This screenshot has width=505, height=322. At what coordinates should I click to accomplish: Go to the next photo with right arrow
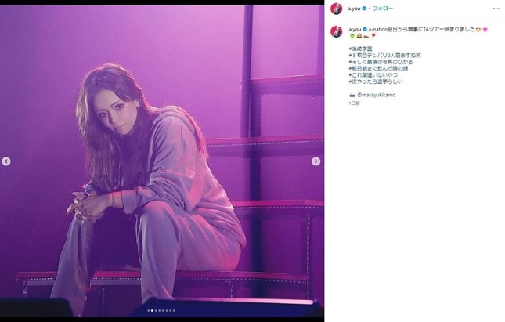coord(316,161)
